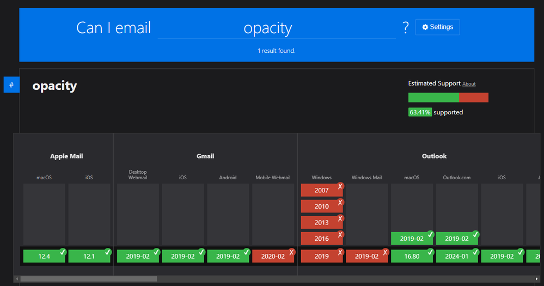
Task: Click the 1 result found text
Action: (x=277, y=51)
